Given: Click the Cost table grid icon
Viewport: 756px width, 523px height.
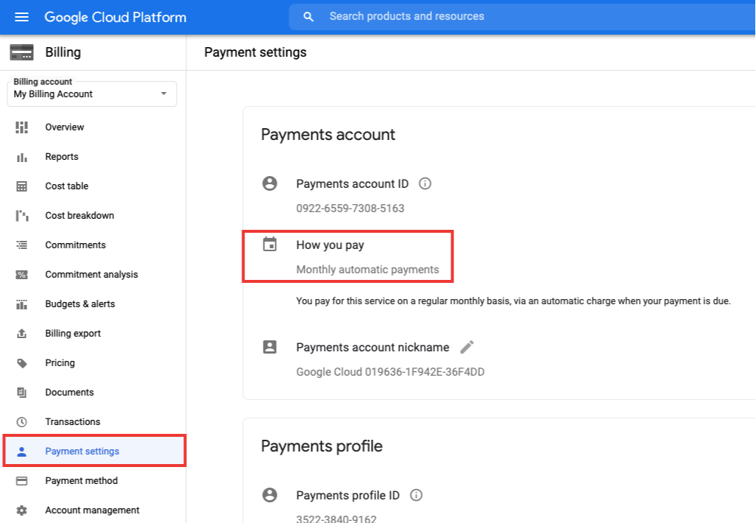Looking at the screenshot, I should click(21, 186).
